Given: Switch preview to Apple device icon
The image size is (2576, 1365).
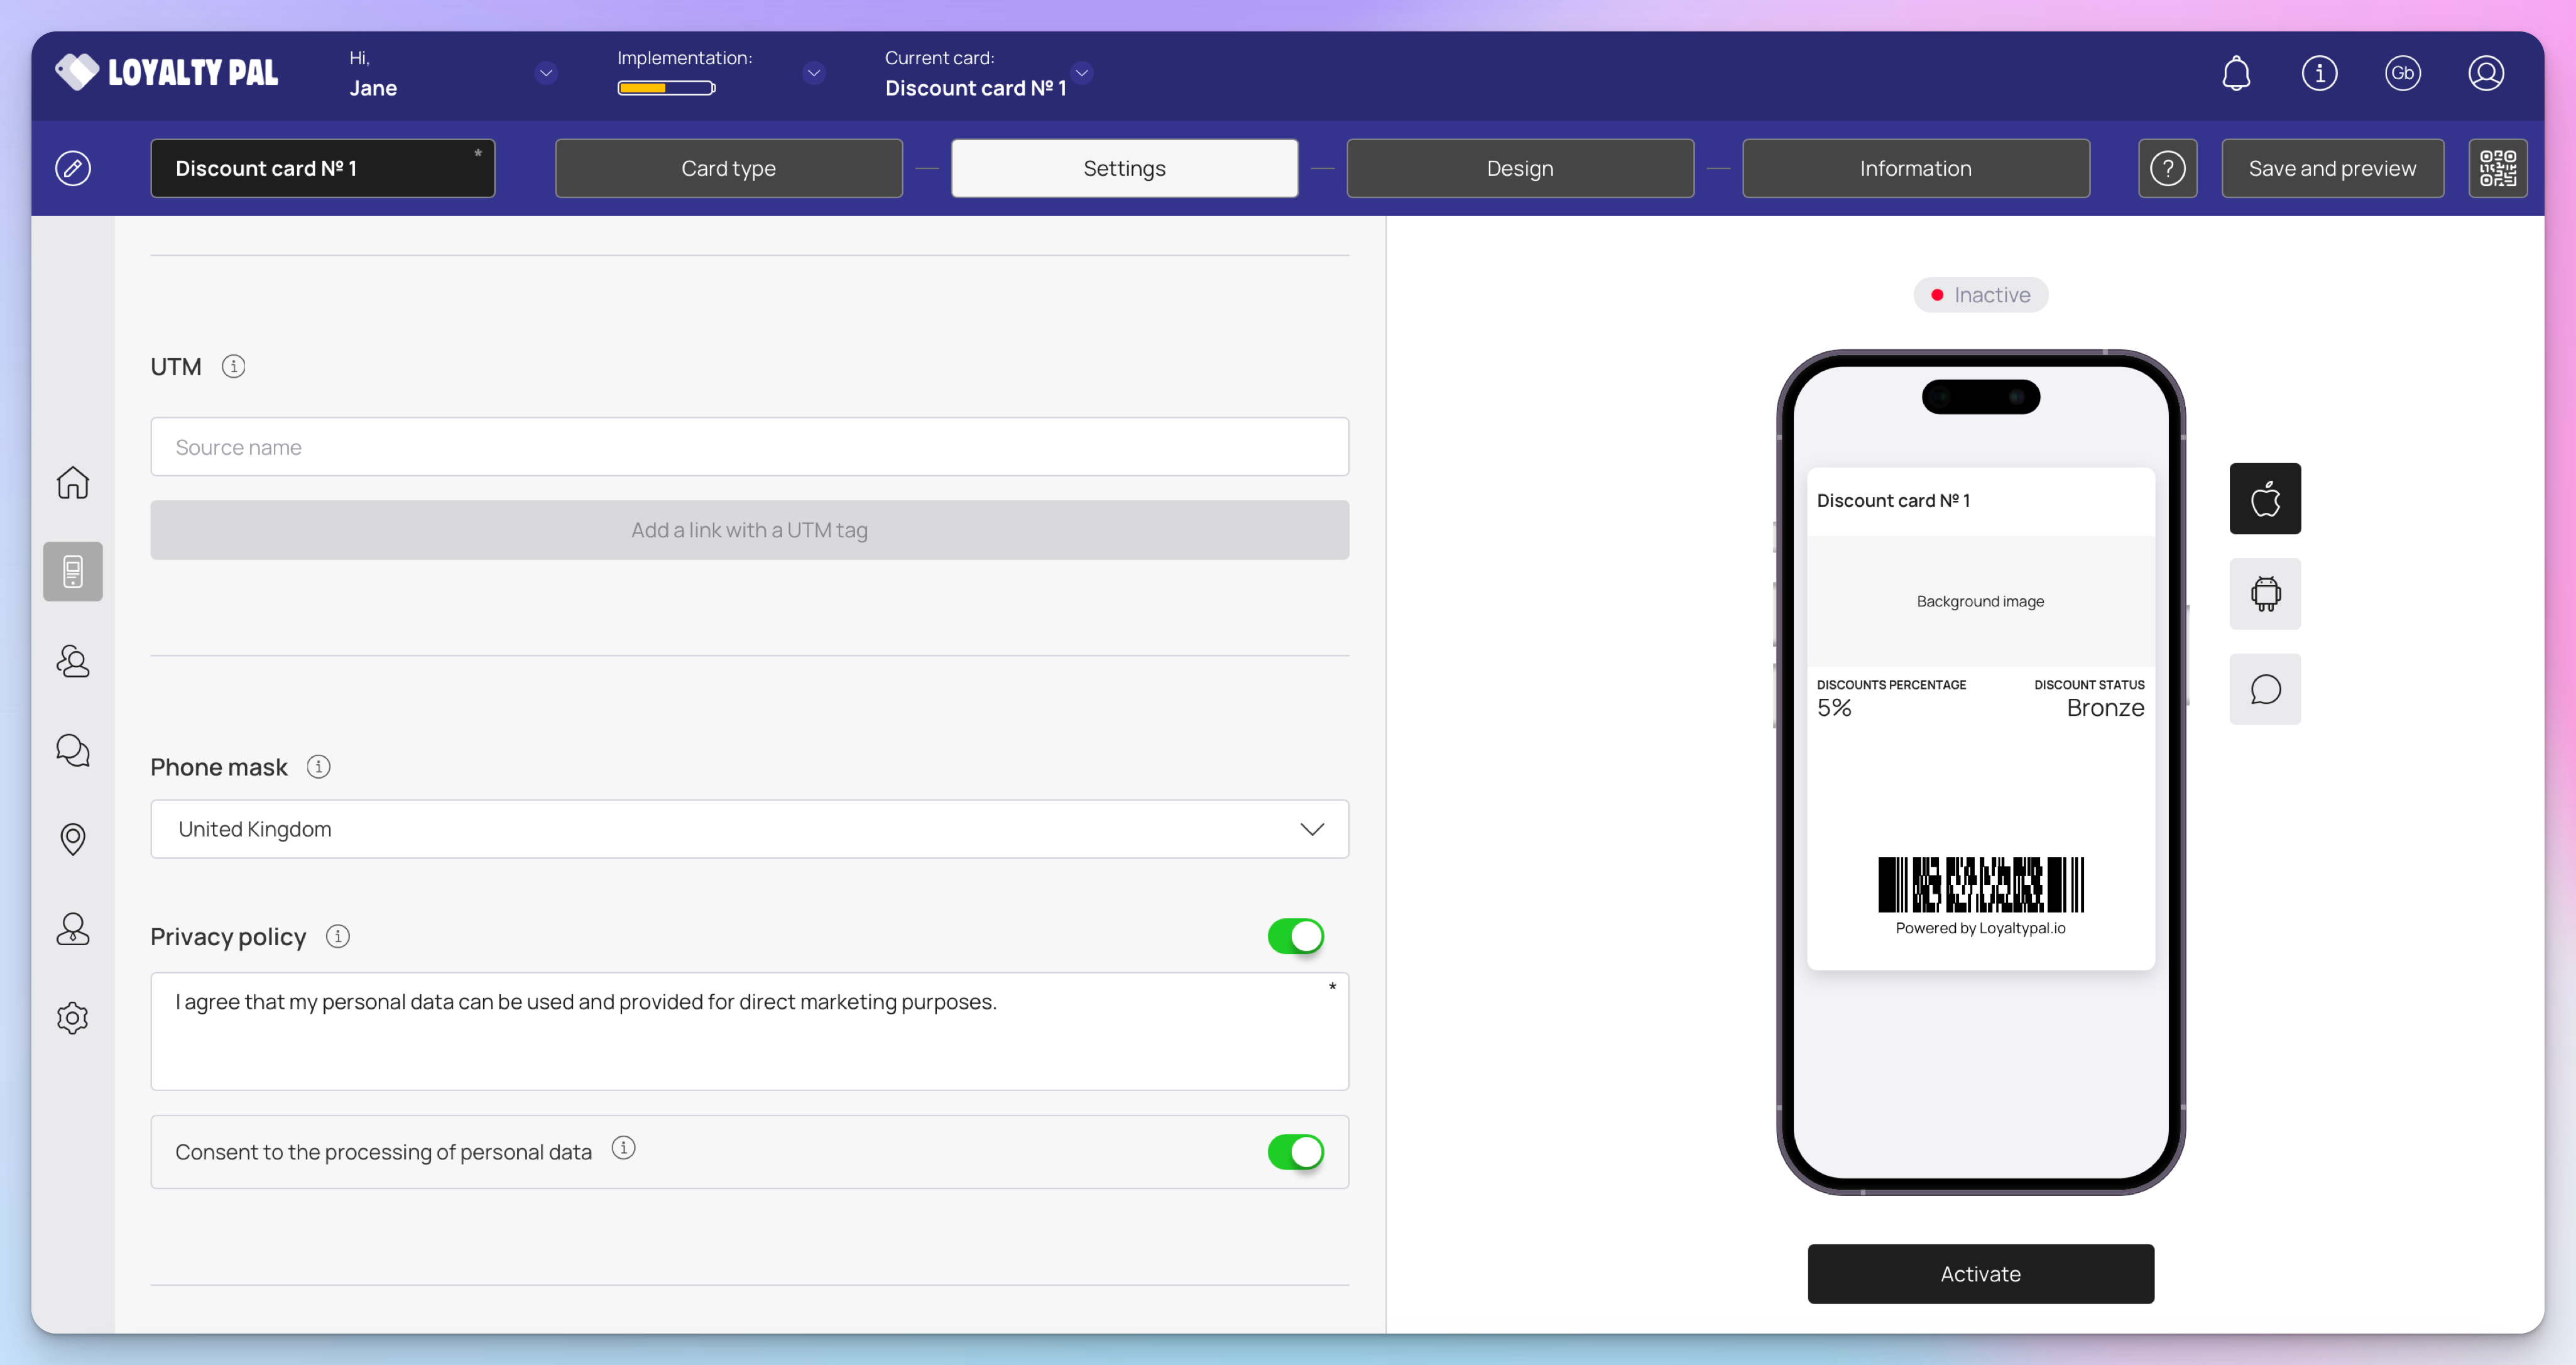Looking at the screenshot, I should click(2265, 498).
